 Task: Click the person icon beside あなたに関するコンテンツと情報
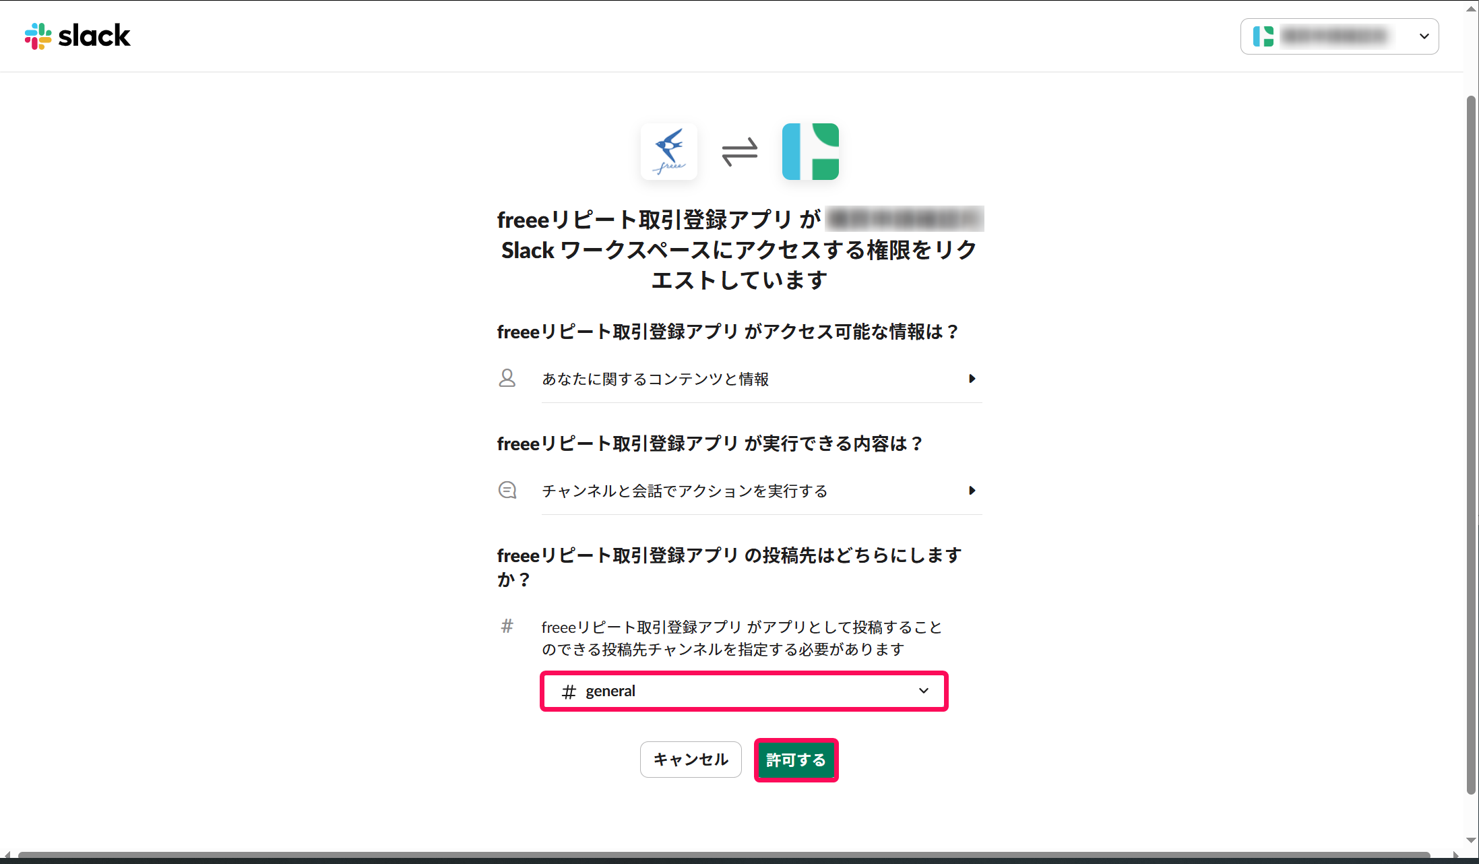point(507,378)
